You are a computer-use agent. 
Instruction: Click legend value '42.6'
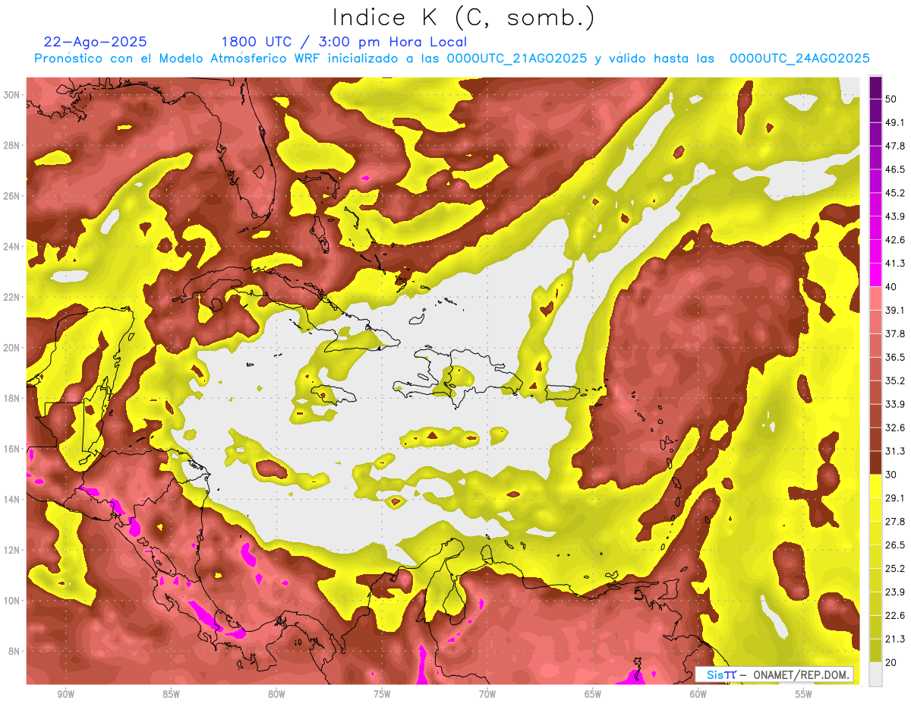tap(895, 240)
